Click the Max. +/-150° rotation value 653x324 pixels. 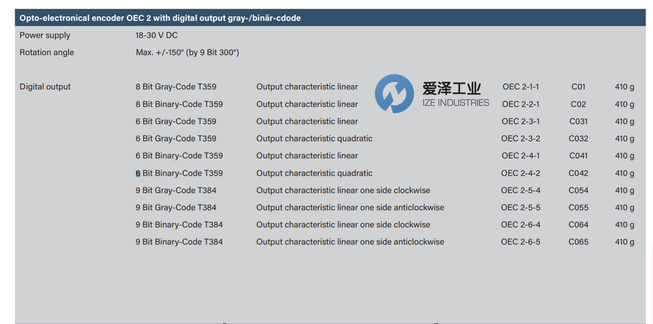187,53
